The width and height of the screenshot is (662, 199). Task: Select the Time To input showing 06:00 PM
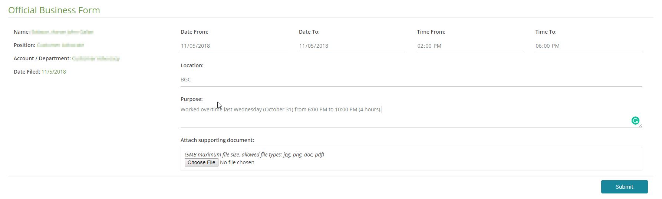[588, 46]
